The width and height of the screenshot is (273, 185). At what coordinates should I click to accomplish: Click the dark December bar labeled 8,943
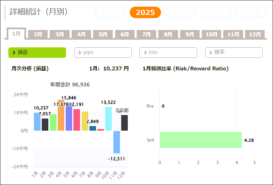[x=124, y=123]
